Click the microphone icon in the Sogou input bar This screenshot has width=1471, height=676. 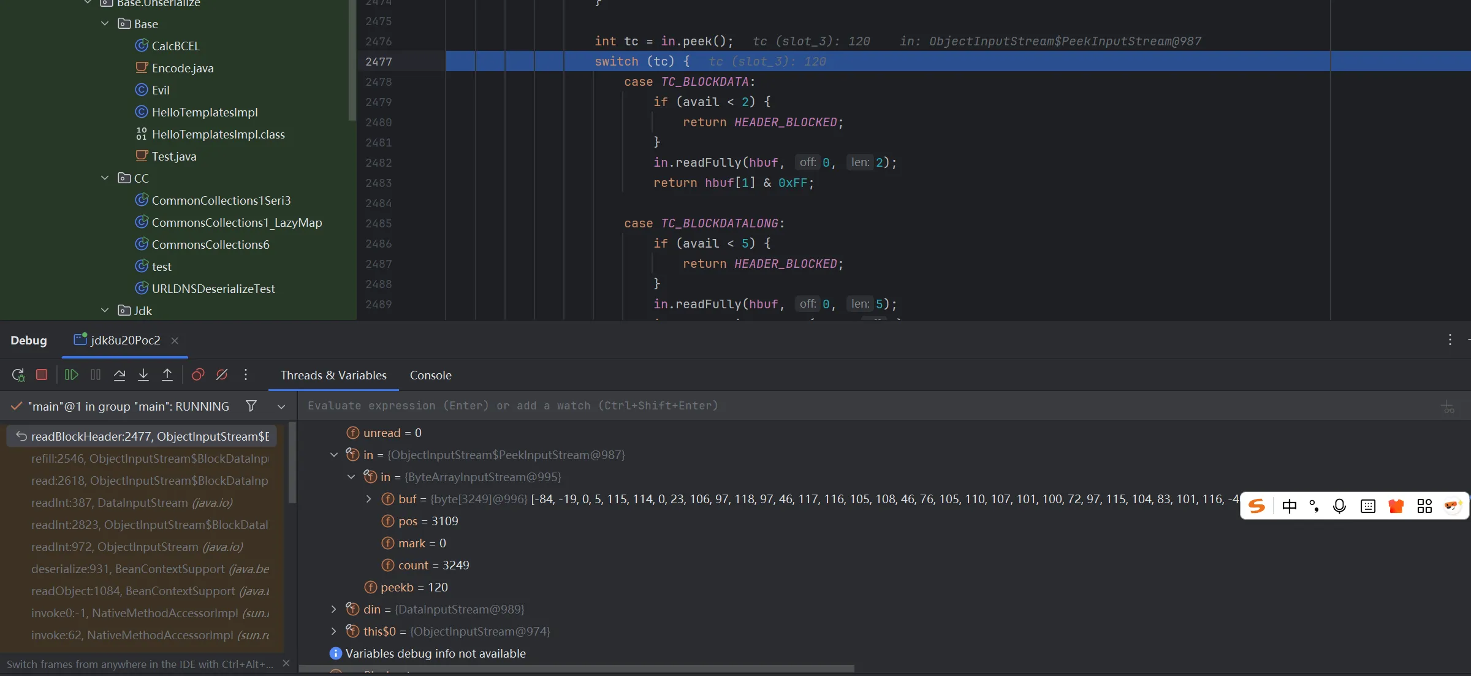[x=1339, y=506]
